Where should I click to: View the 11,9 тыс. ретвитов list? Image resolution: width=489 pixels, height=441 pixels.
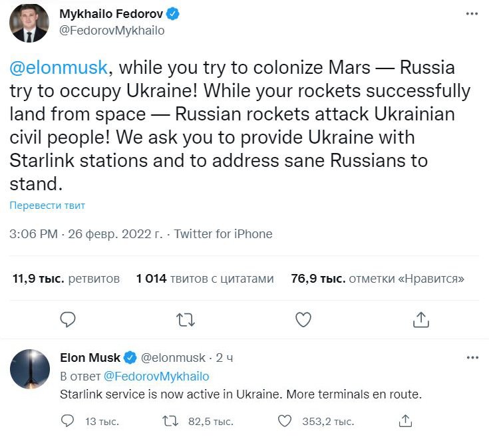tap(67, 279)
